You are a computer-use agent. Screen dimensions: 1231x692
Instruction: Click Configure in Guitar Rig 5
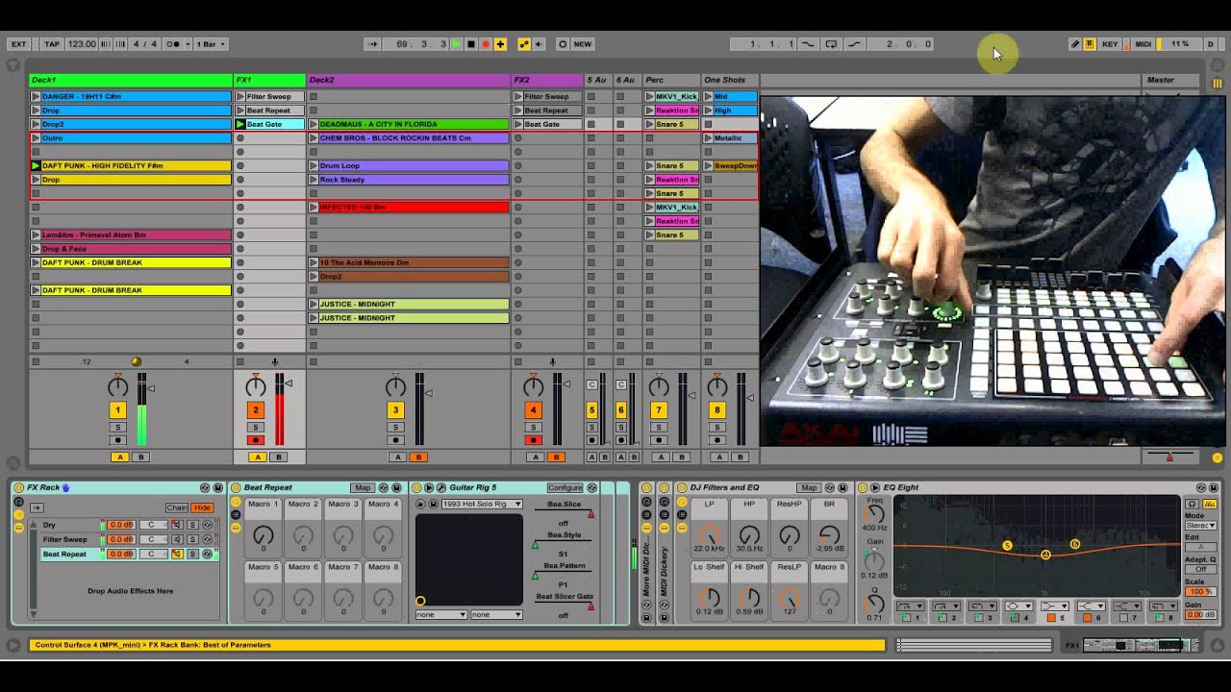coord(565,488)
